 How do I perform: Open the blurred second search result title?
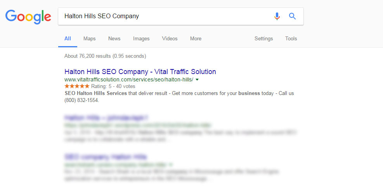click(x=106, y=118)
